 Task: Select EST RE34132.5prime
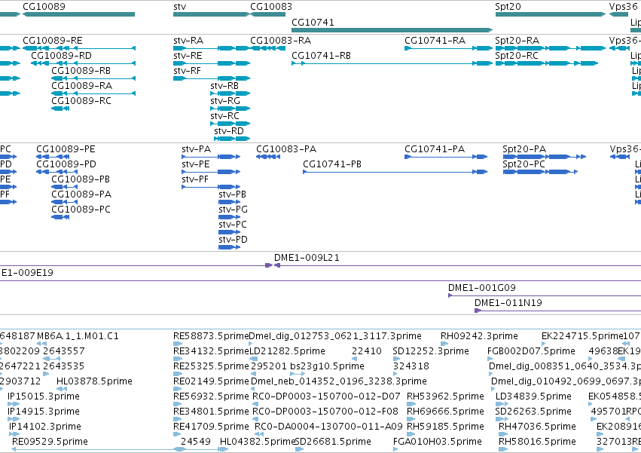211,351
